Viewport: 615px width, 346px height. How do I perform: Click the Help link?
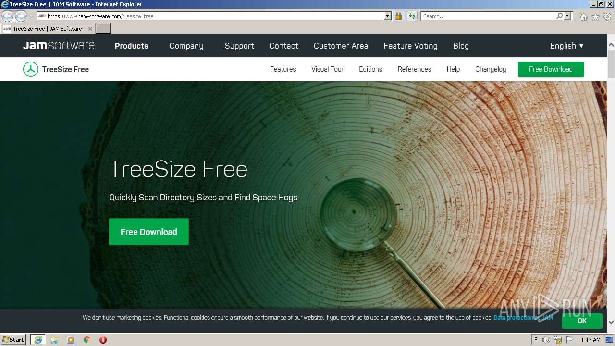click(453, 69)
